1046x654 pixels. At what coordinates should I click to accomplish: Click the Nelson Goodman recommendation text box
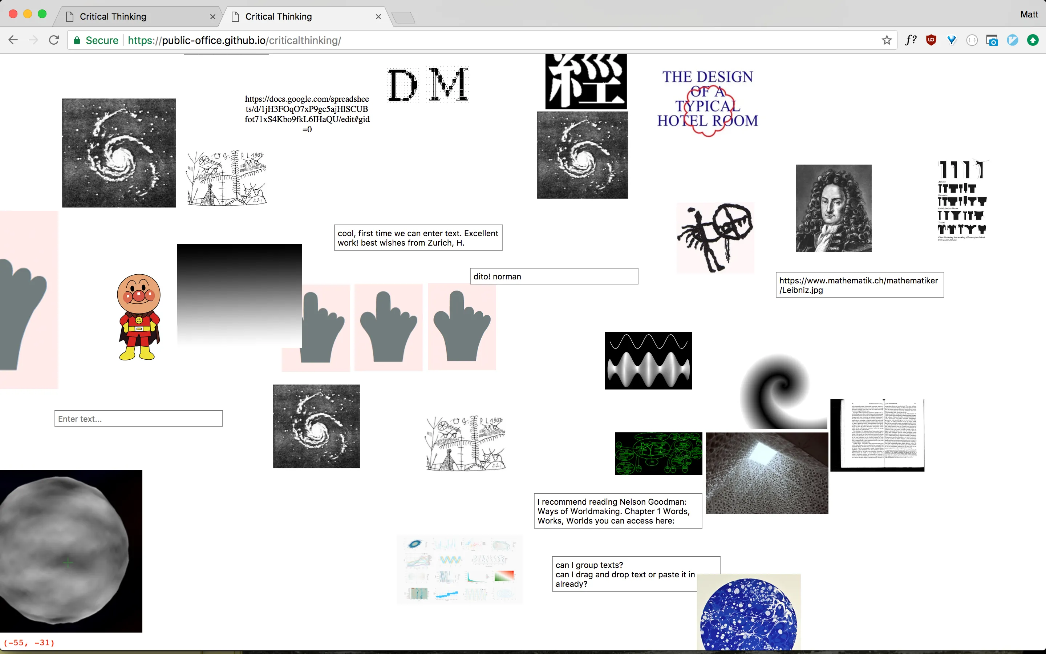(x=618, y=511)
